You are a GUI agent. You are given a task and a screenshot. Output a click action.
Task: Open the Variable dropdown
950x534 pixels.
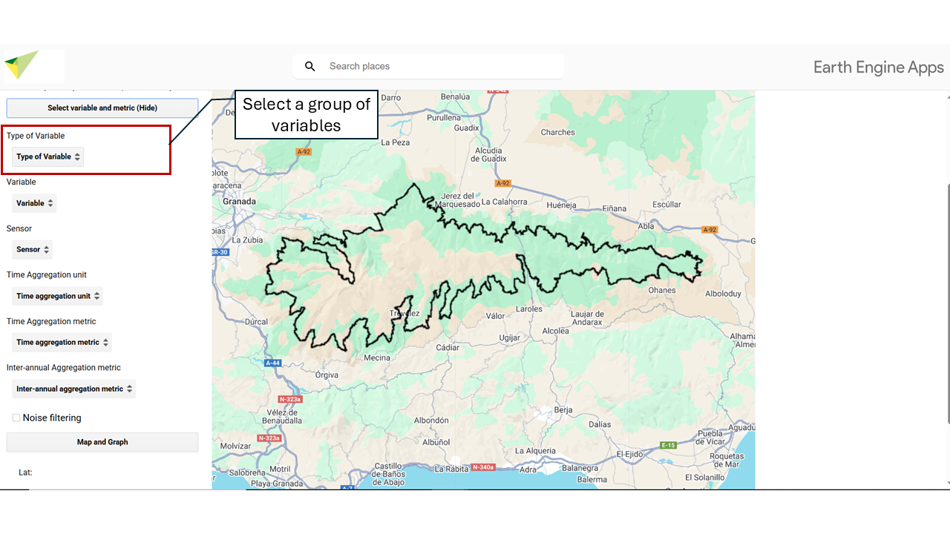(35, 203)
